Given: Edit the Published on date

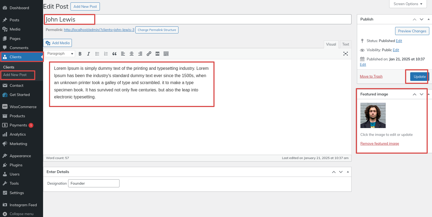Looking at the screenshot, I should [363, 65].
